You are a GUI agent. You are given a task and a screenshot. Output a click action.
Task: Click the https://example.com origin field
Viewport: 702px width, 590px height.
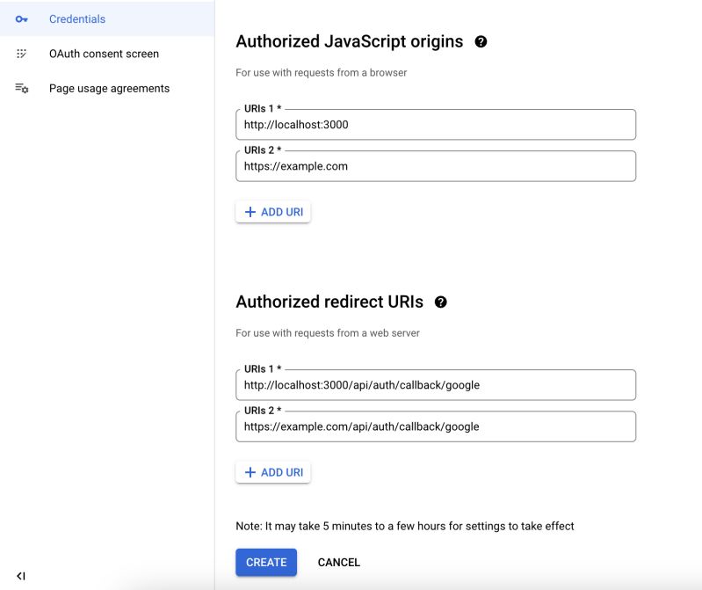(x=436, y=166)
